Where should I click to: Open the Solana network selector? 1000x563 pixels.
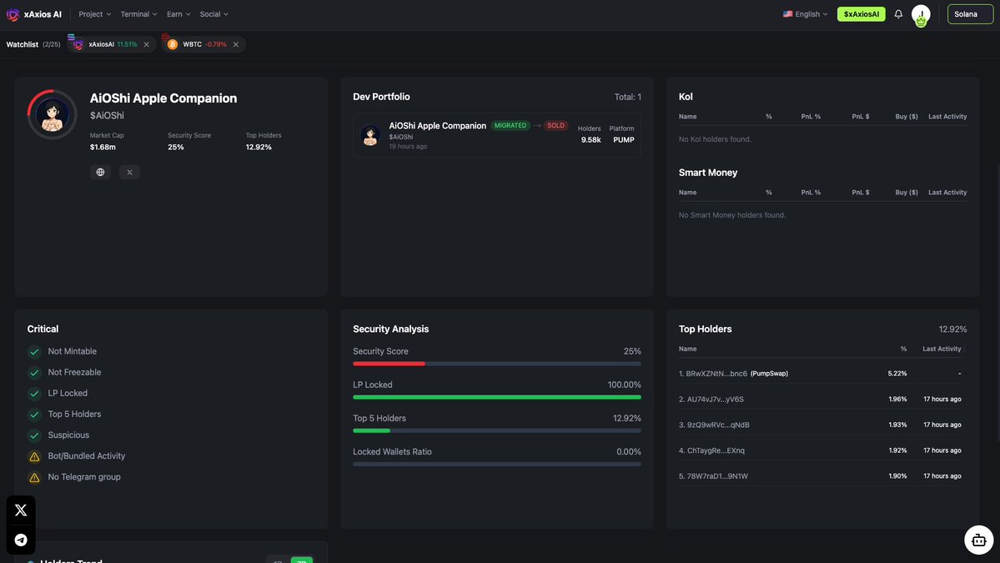(970, 14)
